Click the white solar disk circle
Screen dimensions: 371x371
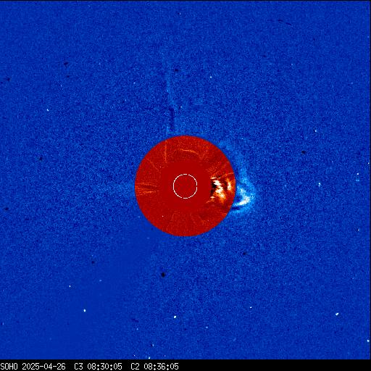pos(185,186)
